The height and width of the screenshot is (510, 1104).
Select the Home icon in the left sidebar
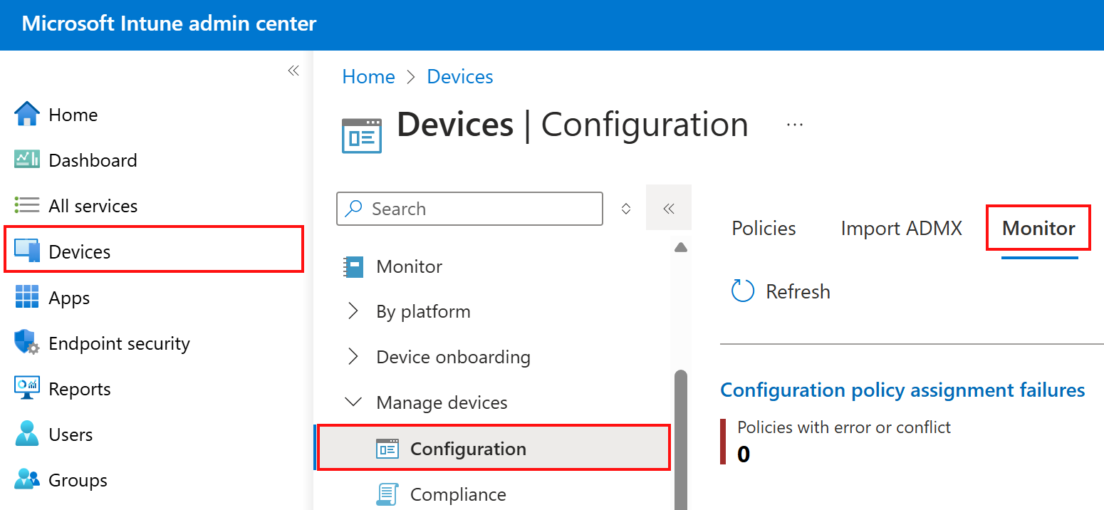[x=26, y=114]
